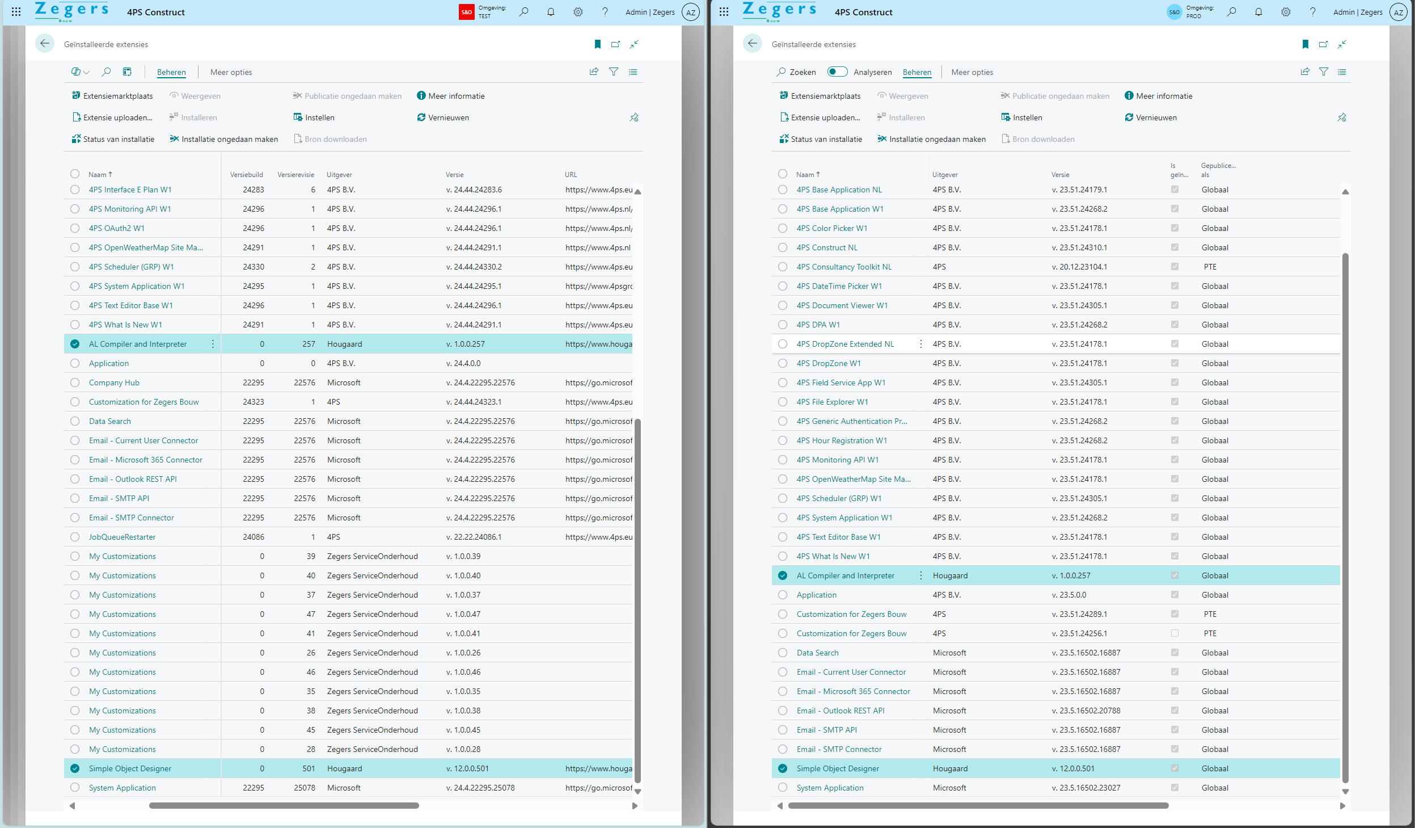The height and width of the screenshot is (828, 1415).
Task: Open row menu for AL Compiler, right window
Action: coord(921,575)
